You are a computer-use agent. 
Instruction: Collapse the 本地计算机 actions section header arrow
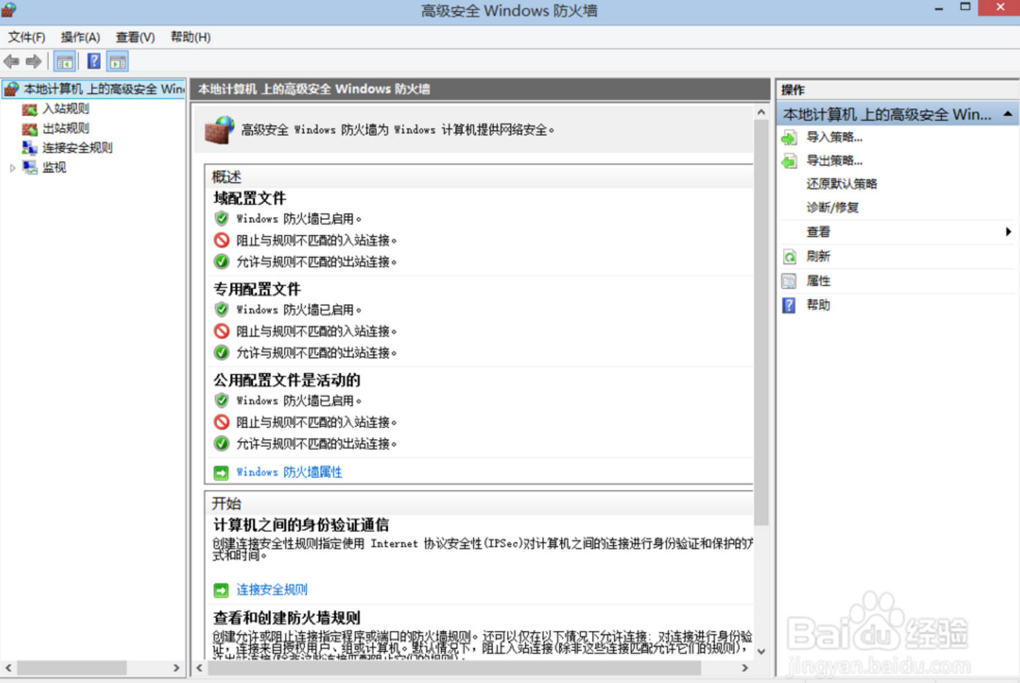tap(1008, 114)
